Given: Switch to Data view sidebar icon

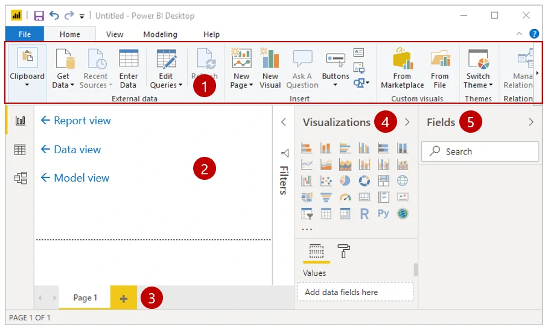Looking at the screenshot, I should click(20, 150).
